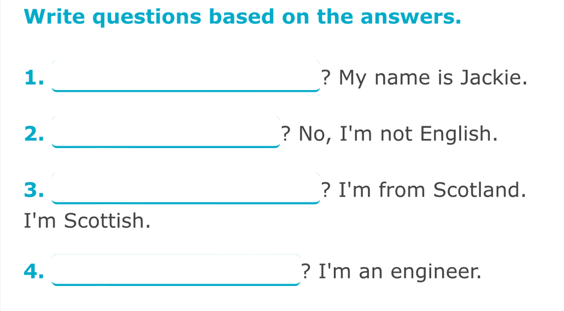The image size is (564, 311).
Task: Click the blue number label "4."
Action: coord(34,271)
